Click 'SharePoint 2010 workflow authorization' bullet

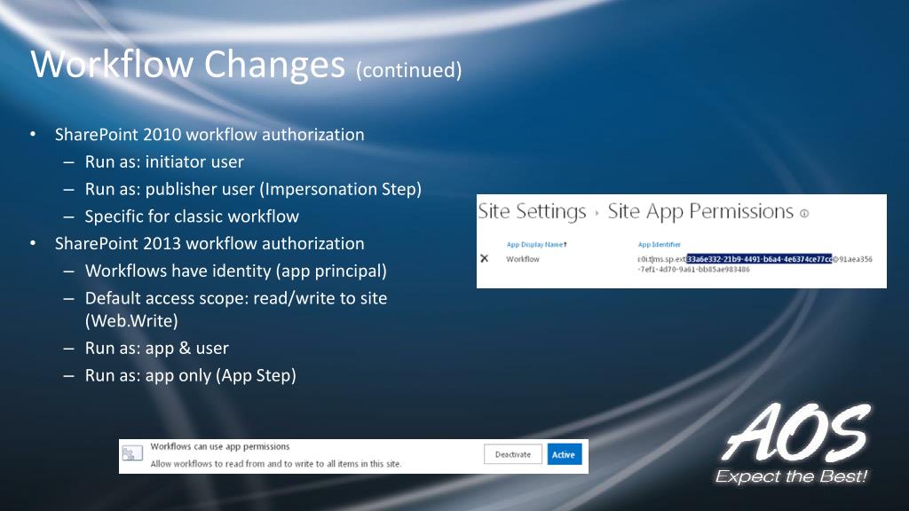click(209, 135)
